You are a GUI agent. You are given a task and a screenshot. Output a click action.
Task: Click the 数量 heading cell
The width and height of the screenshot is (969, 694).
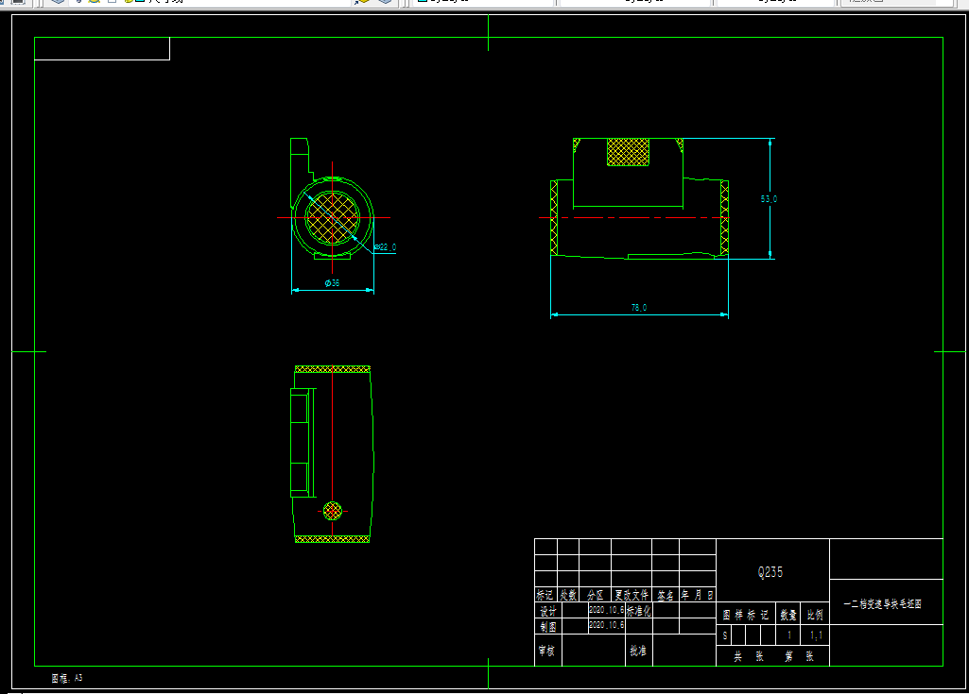tap(788, 615)
